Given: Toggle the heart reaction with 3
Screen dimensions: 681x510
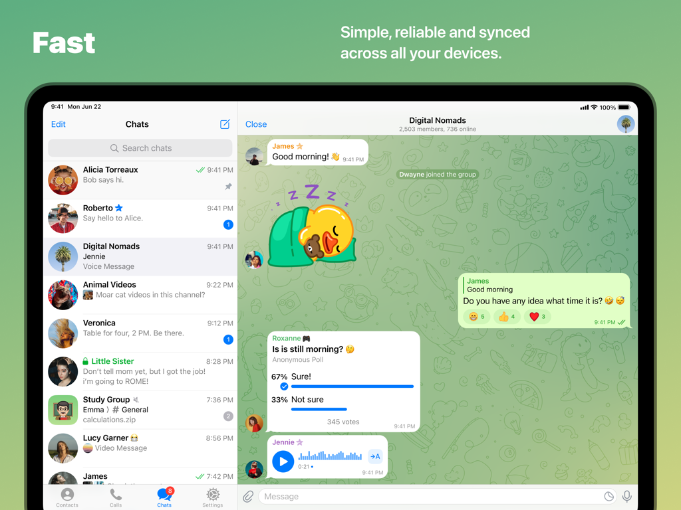Looking at the screenshot, I should point(537,317).
